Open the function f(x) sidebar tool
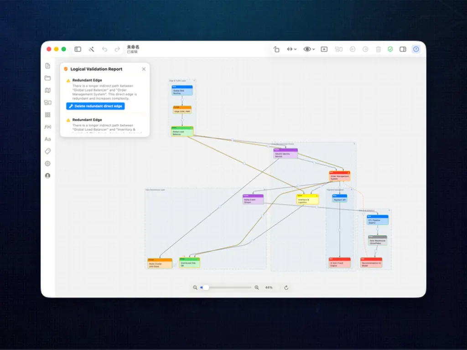 point(47,127)
